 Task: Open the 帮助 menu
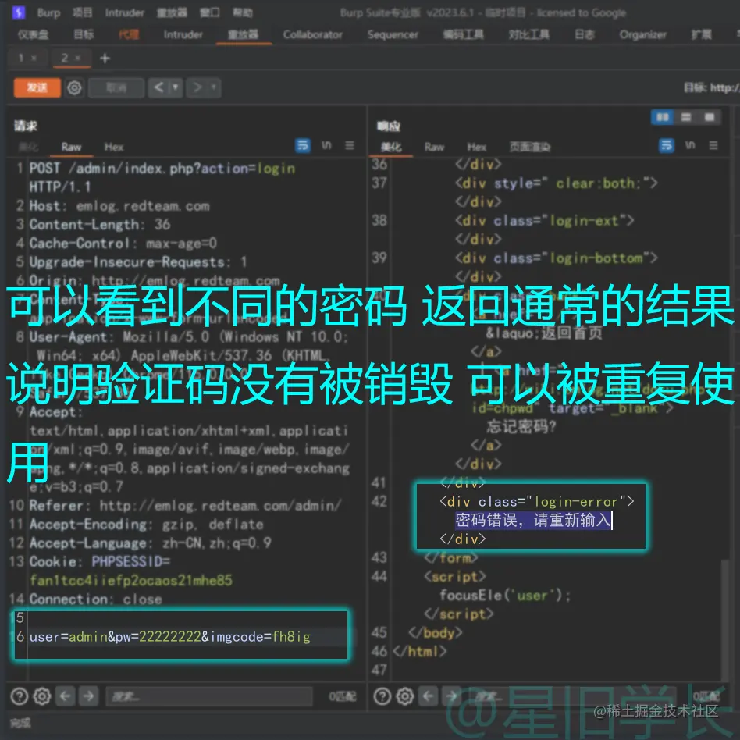[x=243, y=12]
